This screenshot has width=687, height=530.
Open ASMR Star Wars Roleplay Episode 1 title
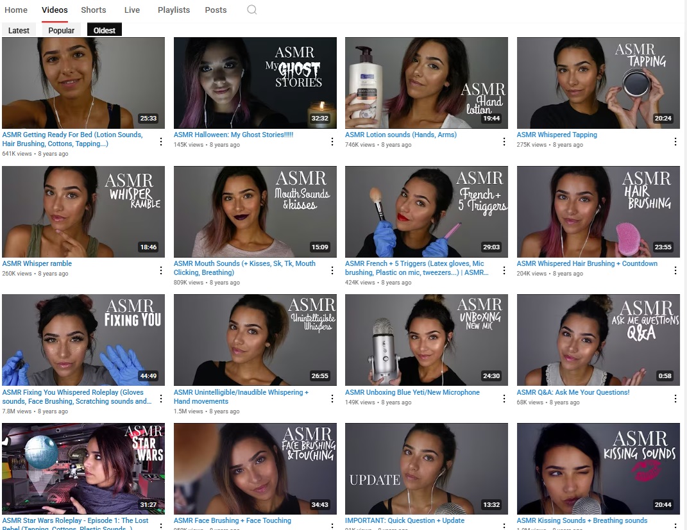tap(75, 524)
